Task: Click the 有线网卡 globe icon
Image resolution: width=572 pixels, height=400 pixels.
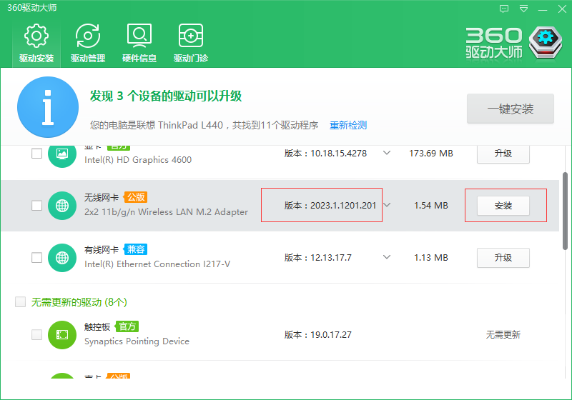Action: point(62,258)
